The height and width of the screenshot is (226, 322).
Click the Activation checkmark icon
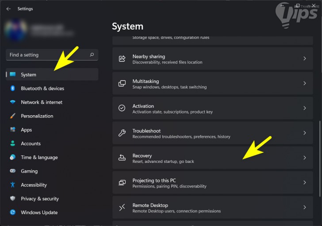[122, 108]
